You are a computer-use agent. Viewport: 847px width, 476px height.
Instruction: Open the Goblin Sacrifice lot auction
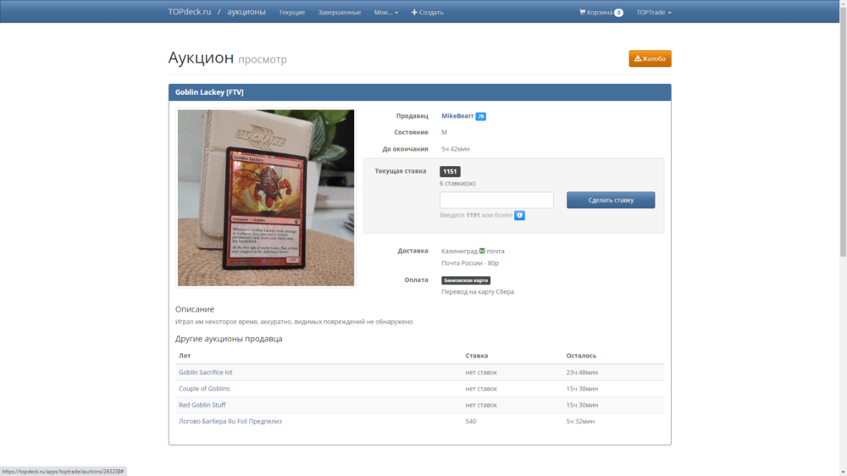(205, 373)
